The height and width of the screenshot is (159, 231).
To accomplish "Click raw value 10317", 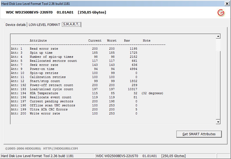I will pos(132,89).
